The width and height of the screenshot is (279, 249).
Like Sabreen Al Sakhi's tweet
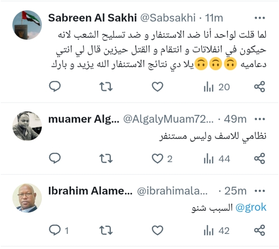[x=157, y=87]
